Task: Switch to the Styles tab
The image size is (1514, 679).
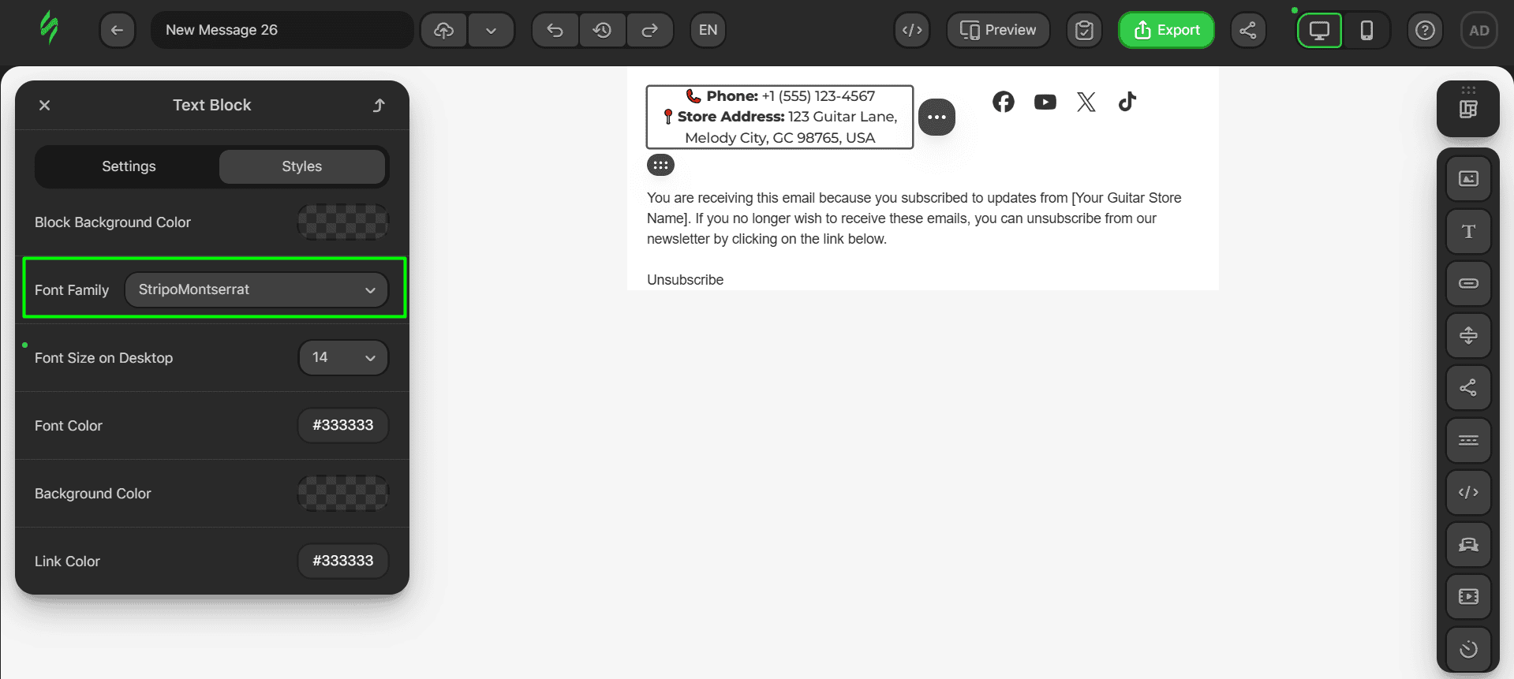Action: (x=301, y=166)
